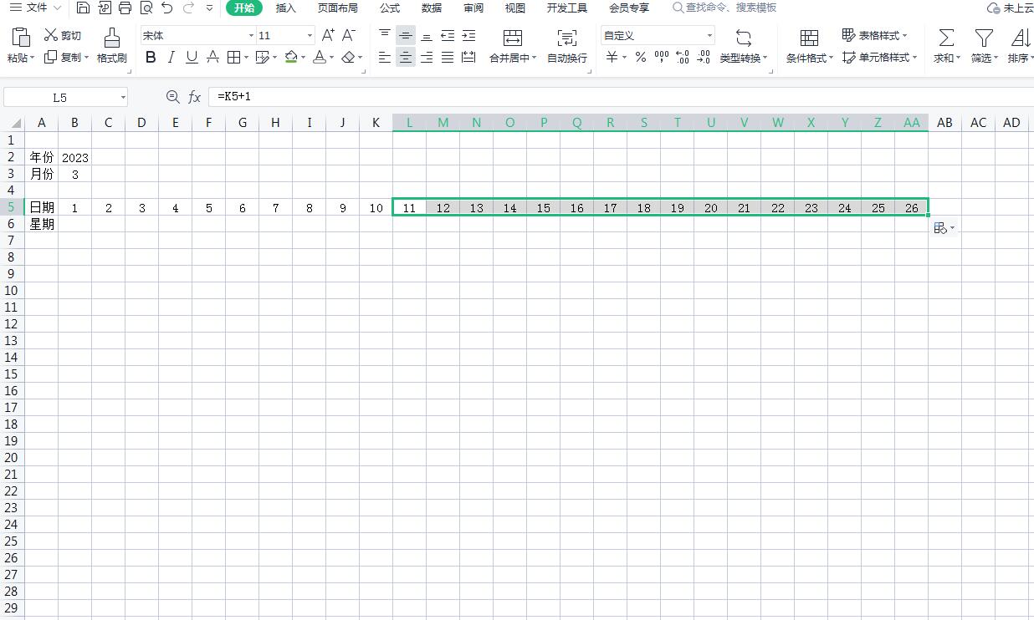
Task: Click the AutoSum (求和) sigma icon
Action: pyautogui.click(x=945, y=38)
